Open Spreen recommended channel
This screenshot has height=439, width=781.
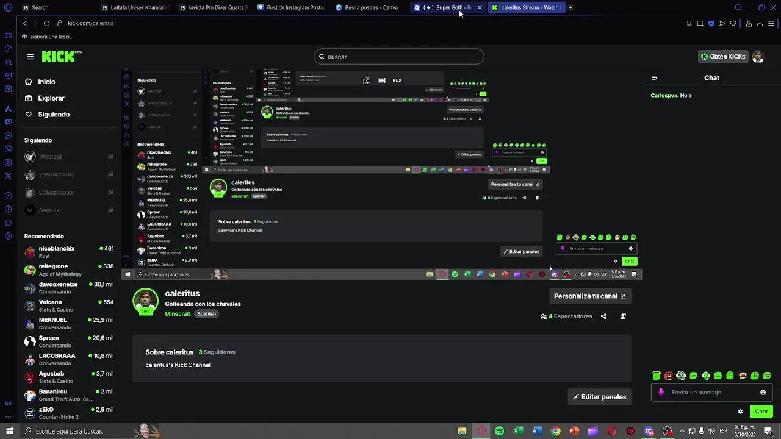coord(69,341)
